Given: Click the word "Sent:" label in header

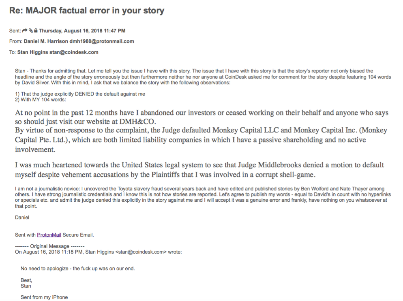Looking at the screenshot, I should pos(15,30).
